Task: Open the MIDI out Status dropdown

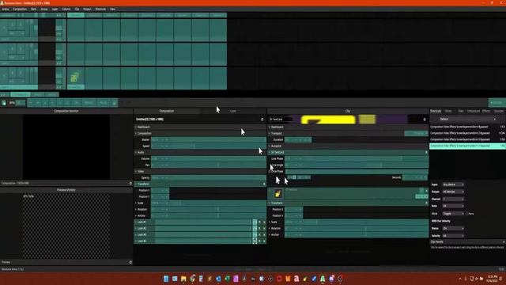Action: point(453,229)
